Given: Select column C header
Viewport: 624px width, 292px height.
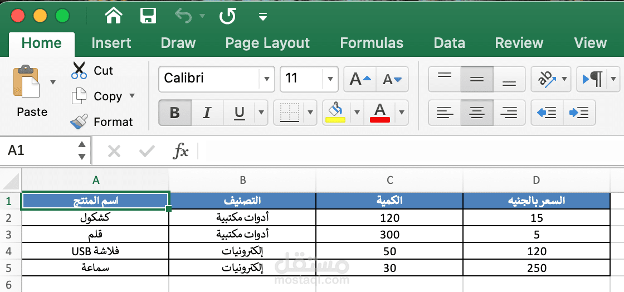Looking at the screenshot, I should click(x=389, y=180).
